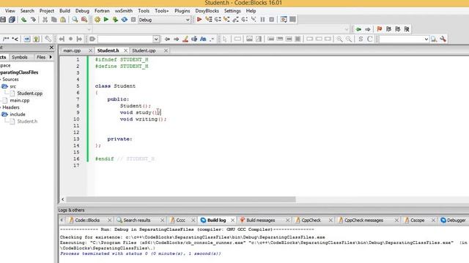469x263 pixels.
Task: Close the Build log tab
Action: tap(232, 220)
